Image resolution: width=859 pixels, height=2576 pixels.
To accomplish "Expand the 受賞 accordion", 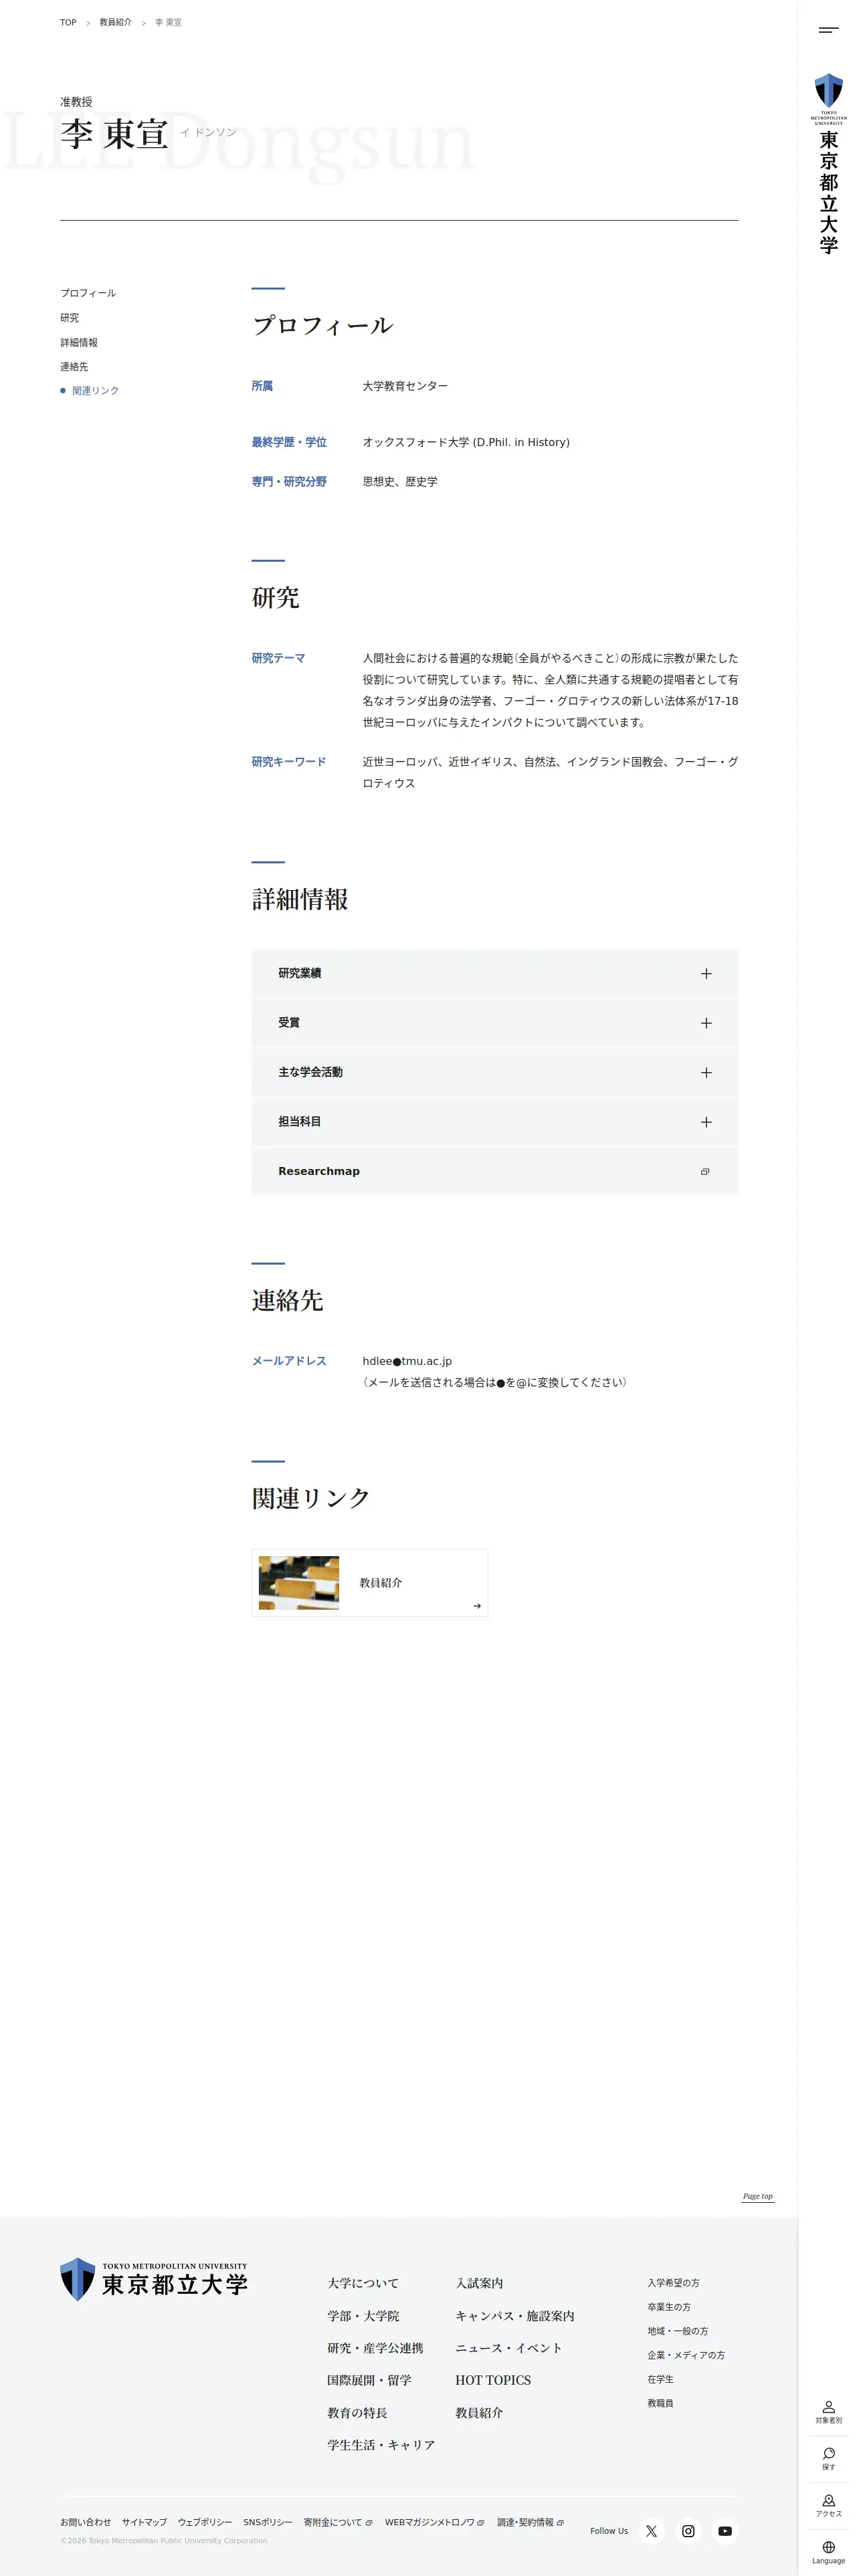I will [495, 1023].
